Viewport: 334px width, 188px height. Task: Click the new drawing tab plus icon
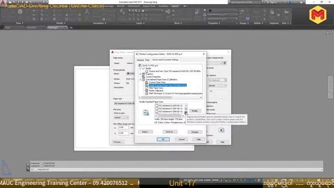click(71, 28)
